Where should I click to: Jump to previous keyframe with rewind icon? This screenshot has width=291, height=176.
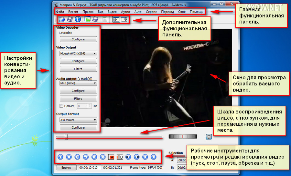pos(94,157)
